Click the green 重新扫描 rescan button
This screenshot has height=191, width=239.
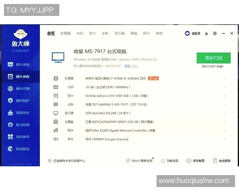pos(214,58)
